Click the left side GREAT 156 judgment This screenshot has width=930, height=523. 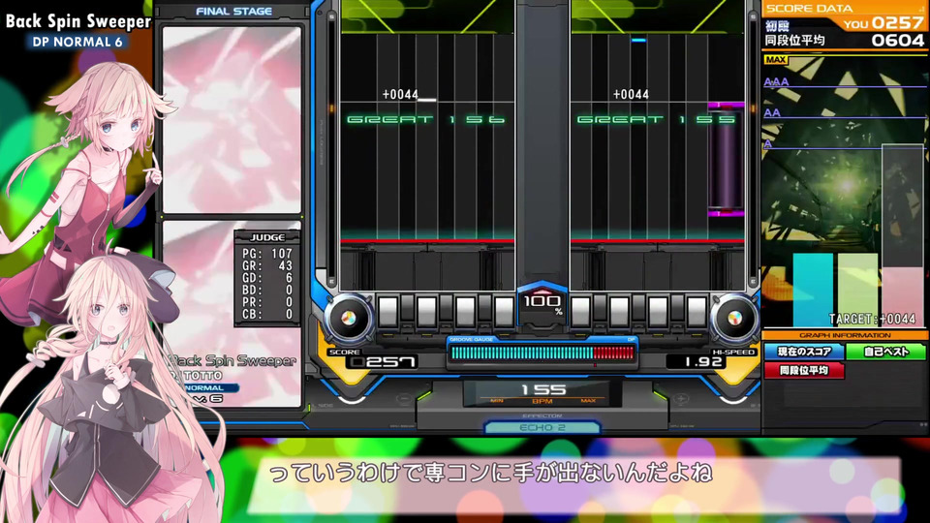(x=426, y=120)
